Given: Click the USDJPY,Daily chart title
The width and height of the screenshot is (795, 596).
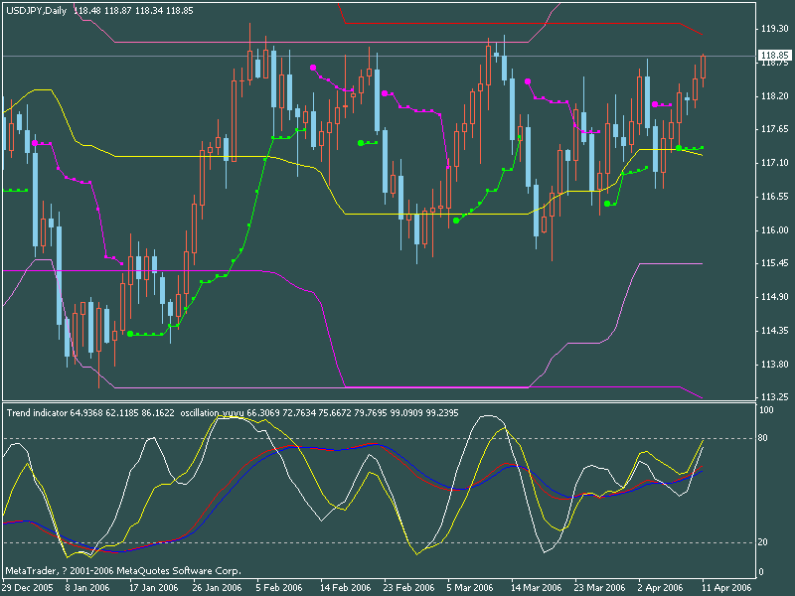Looking at the screenshot, I should (x=36, y=9).
